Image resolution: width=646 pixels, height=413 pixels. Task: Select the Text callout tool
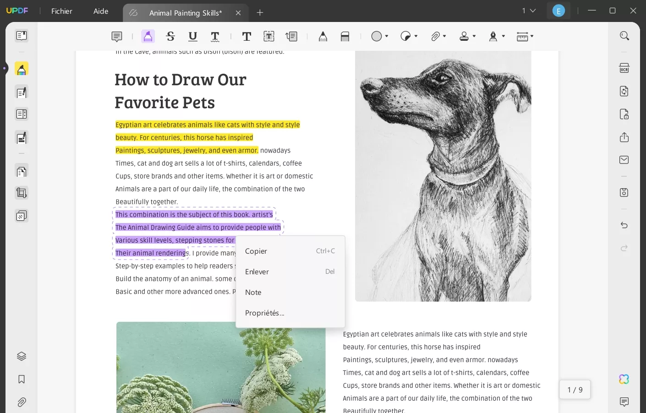[x=291, y=36]
